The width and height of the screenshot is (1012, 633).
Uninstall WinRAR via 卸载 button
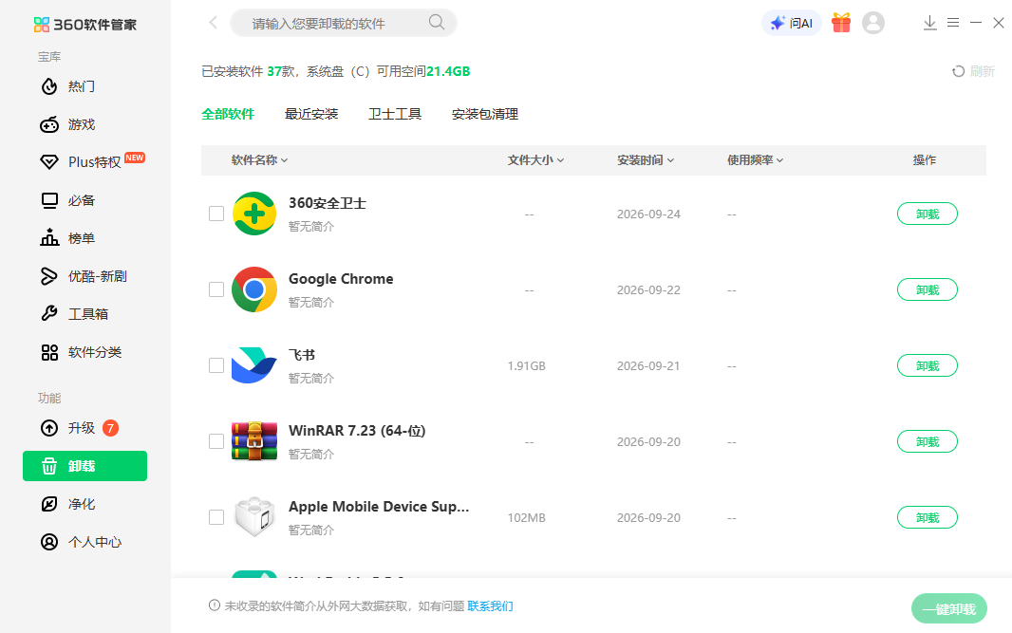928,441
